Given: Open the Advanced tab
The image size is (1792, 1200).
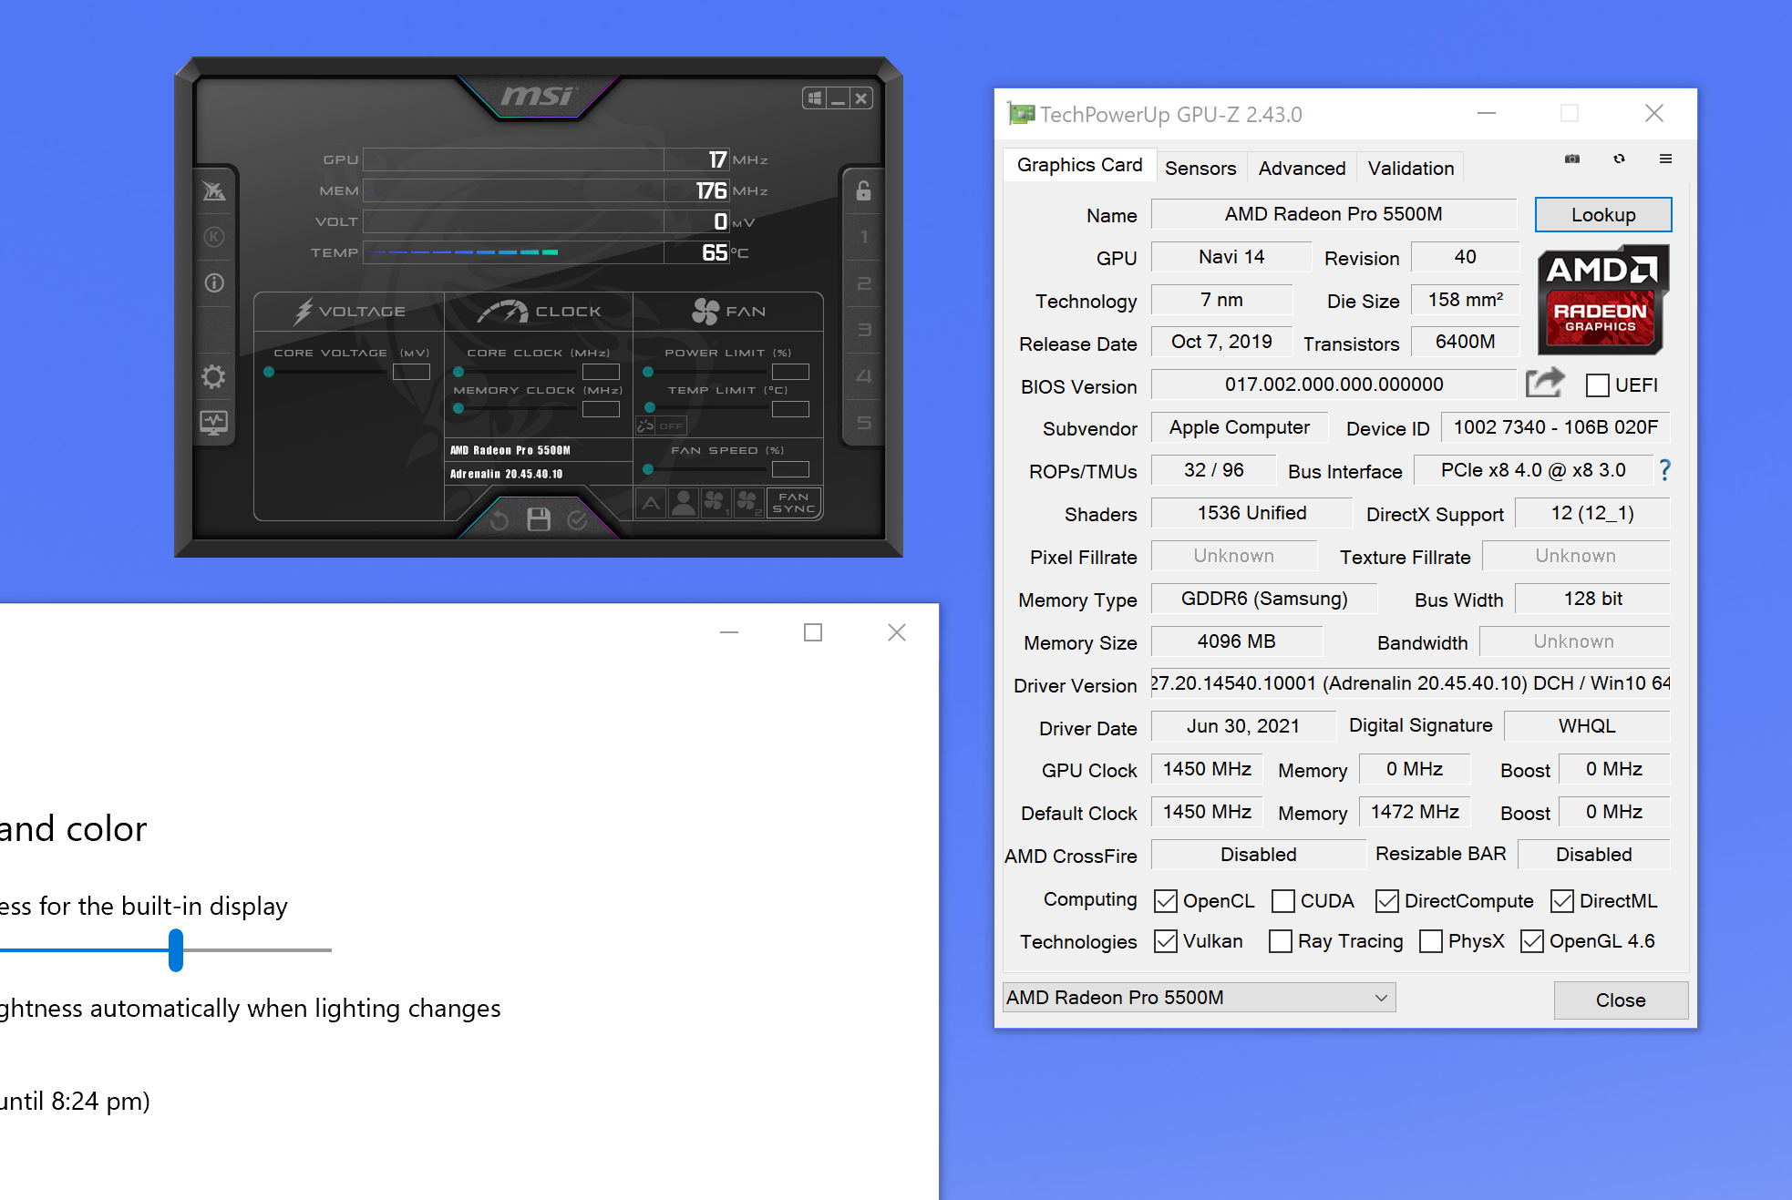Looking at the screenshot, I should tap(1302, 168).
